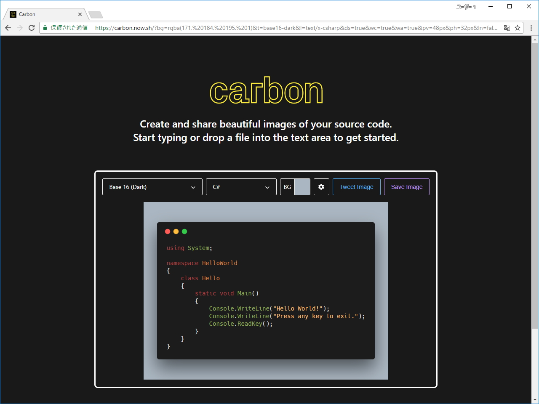Image resolution: width=539 pixels, height=404 pixels.
Task: Open the BG background color picker
Action: 302,187
